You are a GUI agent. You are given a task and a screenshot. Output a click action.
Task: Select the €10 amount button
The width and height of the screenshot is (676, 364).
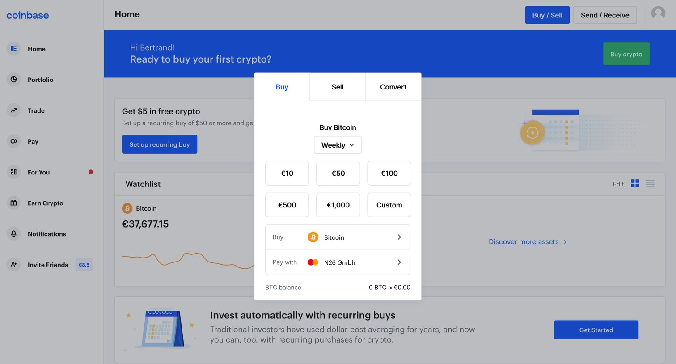click(287, 173)
